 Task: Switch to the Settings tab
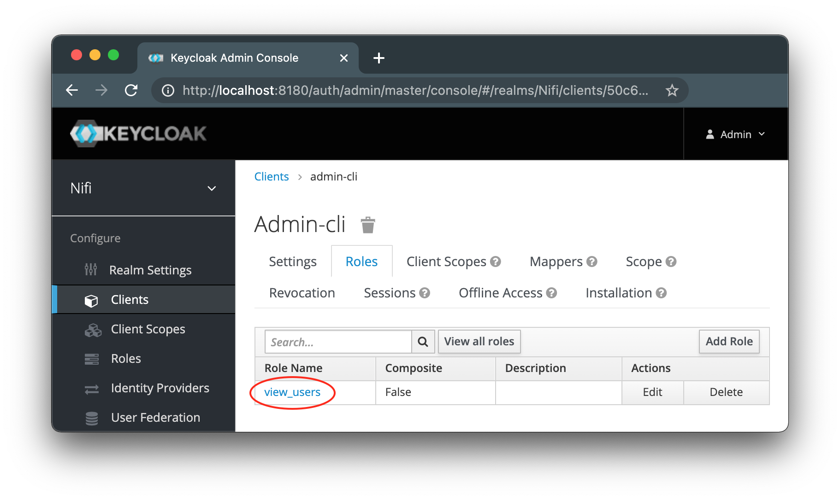pyautogui.click(x=293, y=262)
